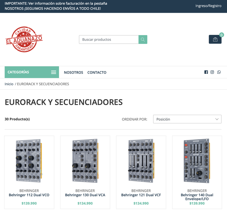
Task: Visit the Instagram profile icon
Action: (212, 72)
